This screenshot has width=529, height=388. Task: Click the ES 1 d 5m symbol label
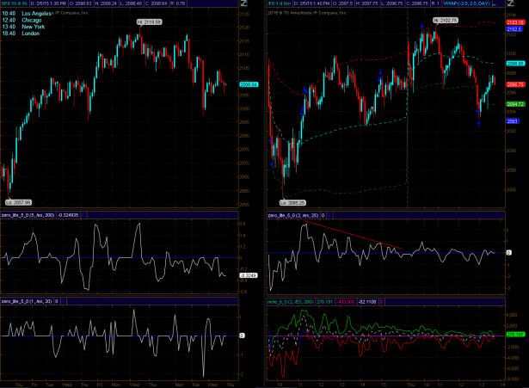(x=279, y=3)
